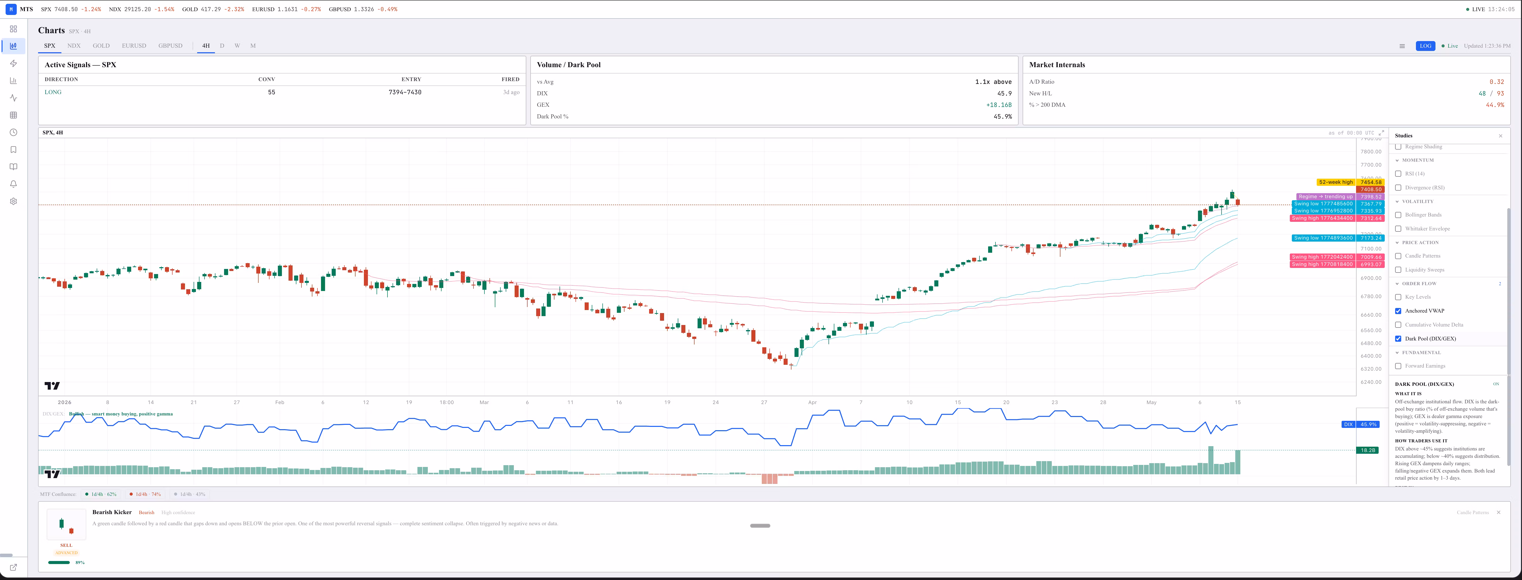Enable the Forward Earnings study
1522x580 pixels.
1398,366
